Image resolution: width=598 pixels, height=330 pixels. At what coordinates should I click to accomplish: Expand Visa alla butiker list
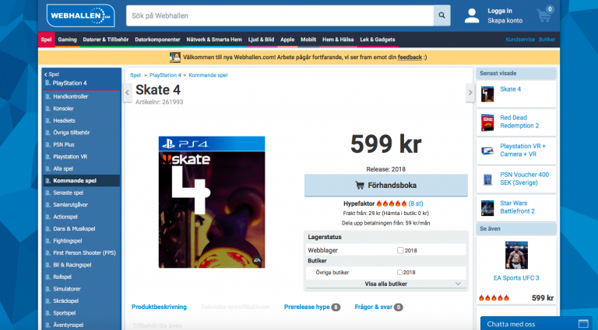click(x=386, y=284)
